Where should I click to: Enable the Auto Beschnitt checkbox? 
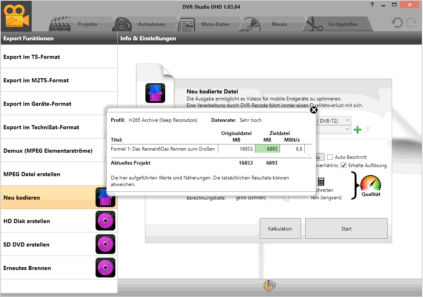pyautogui.click(x=330, y=157)
